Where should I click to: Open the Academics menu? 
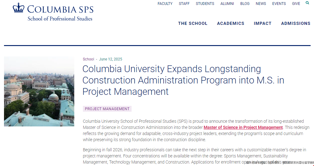point(230,23)
